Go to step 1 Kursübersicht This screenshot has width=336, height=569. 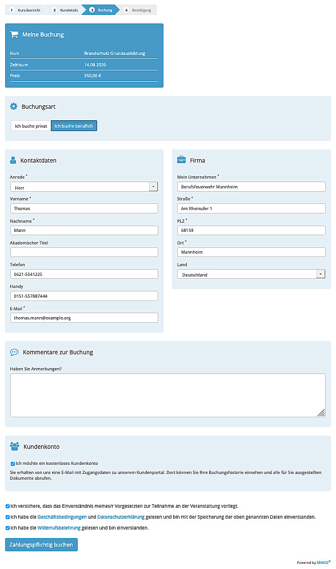(25, 10)
